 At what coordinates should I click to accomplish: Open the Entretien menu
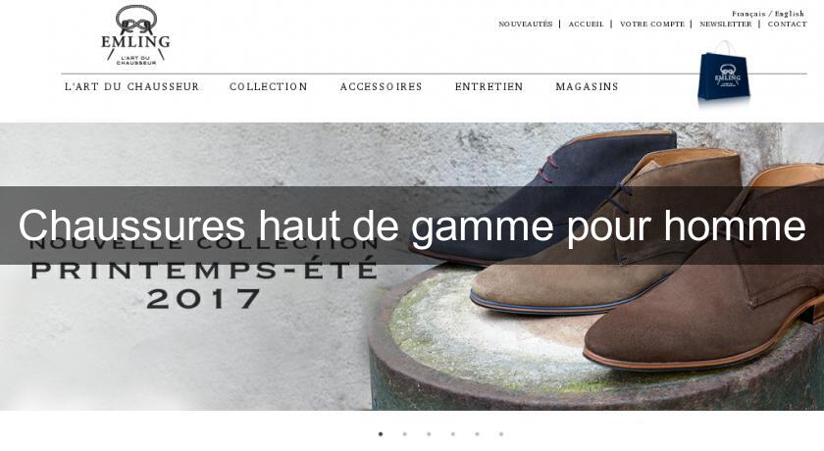[x=489, y=86]
